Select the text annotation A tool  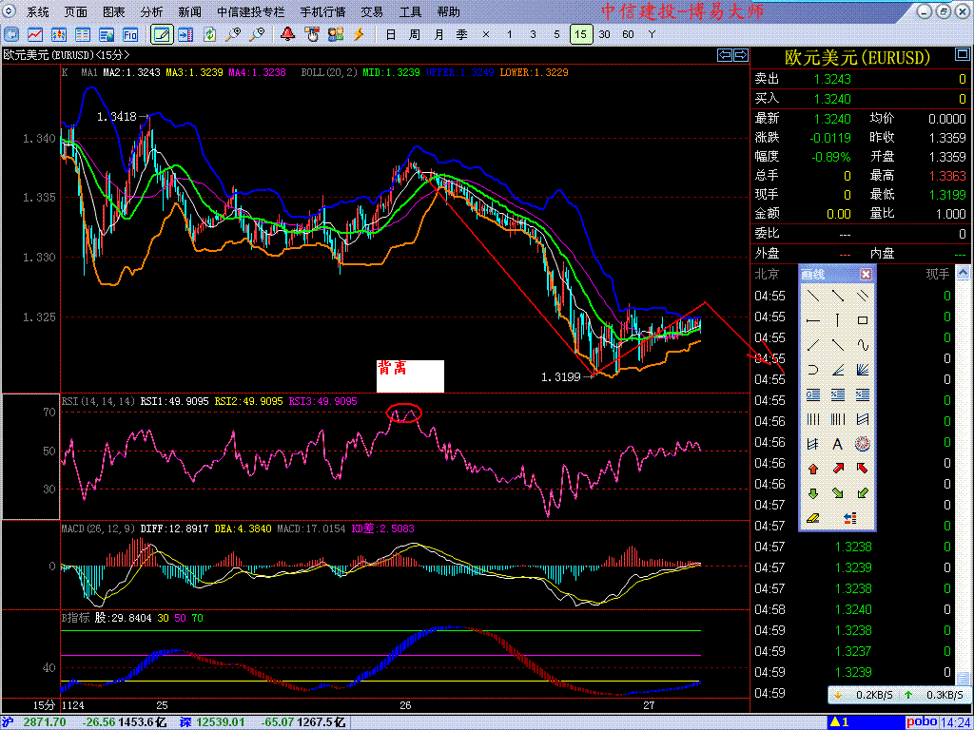(x=838, y=444)
